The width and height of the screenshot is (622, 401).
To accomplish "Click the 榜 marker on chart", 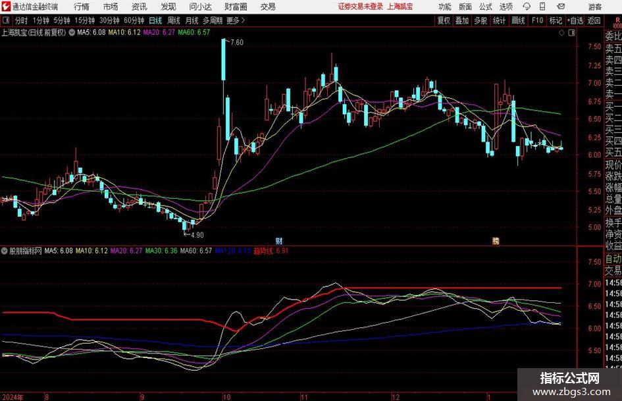I will [496, 240].
